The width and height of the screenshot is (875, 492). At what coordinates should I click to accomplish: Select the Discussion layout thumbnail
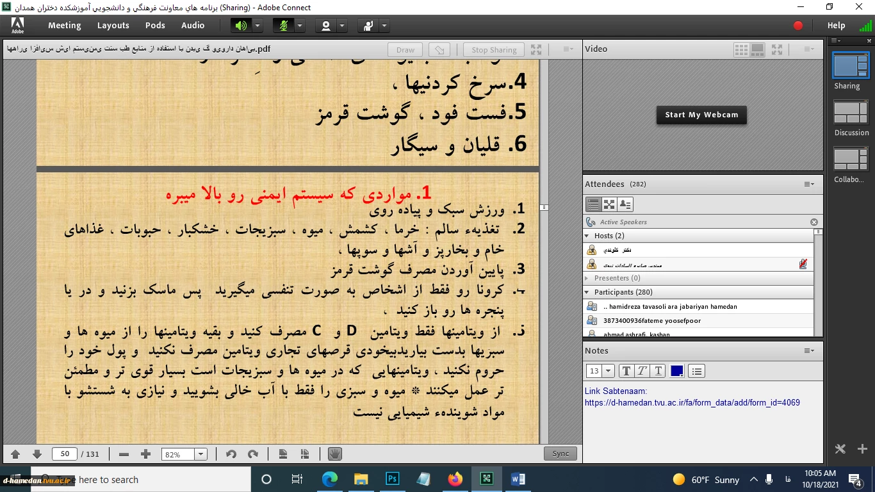851,112
